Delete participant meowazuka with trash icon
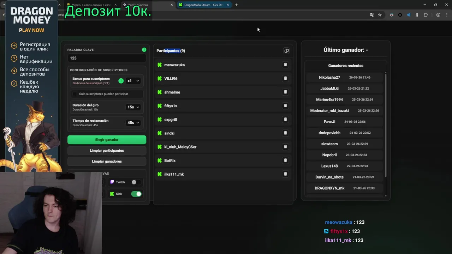The height and width of the screenshot is (254, 452). (285, 65)
